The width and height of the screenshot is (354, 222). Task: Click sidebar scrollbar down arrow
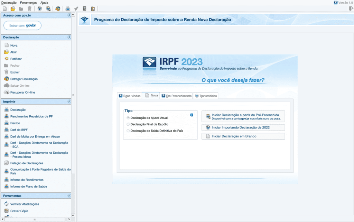(73, 215)
